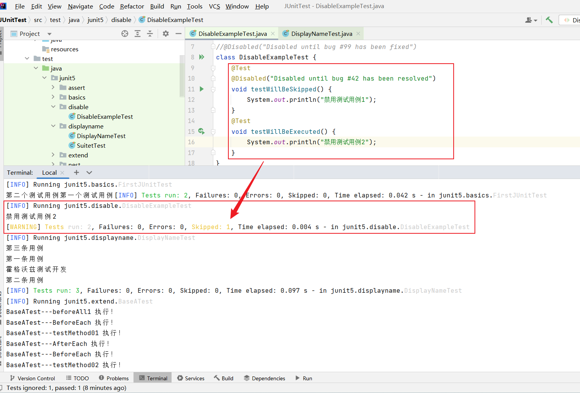The height and width of the screenshot is (393, 580).
Task: Open the Refactor menu
Action: pos(132,7)
